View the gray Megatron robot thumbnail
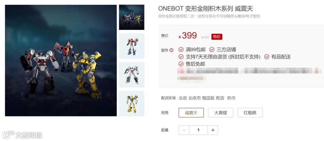This screenshot has width=324, height=141. [x=132, y=75]
